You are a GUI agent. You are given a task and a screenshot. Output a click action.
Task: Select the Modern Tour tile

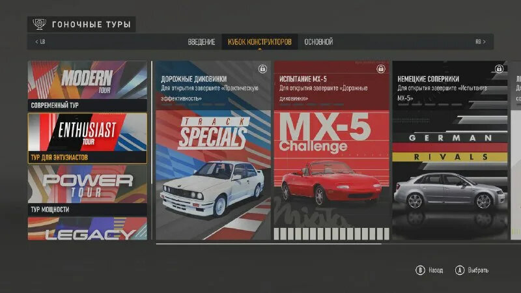(x=87, y=86)
